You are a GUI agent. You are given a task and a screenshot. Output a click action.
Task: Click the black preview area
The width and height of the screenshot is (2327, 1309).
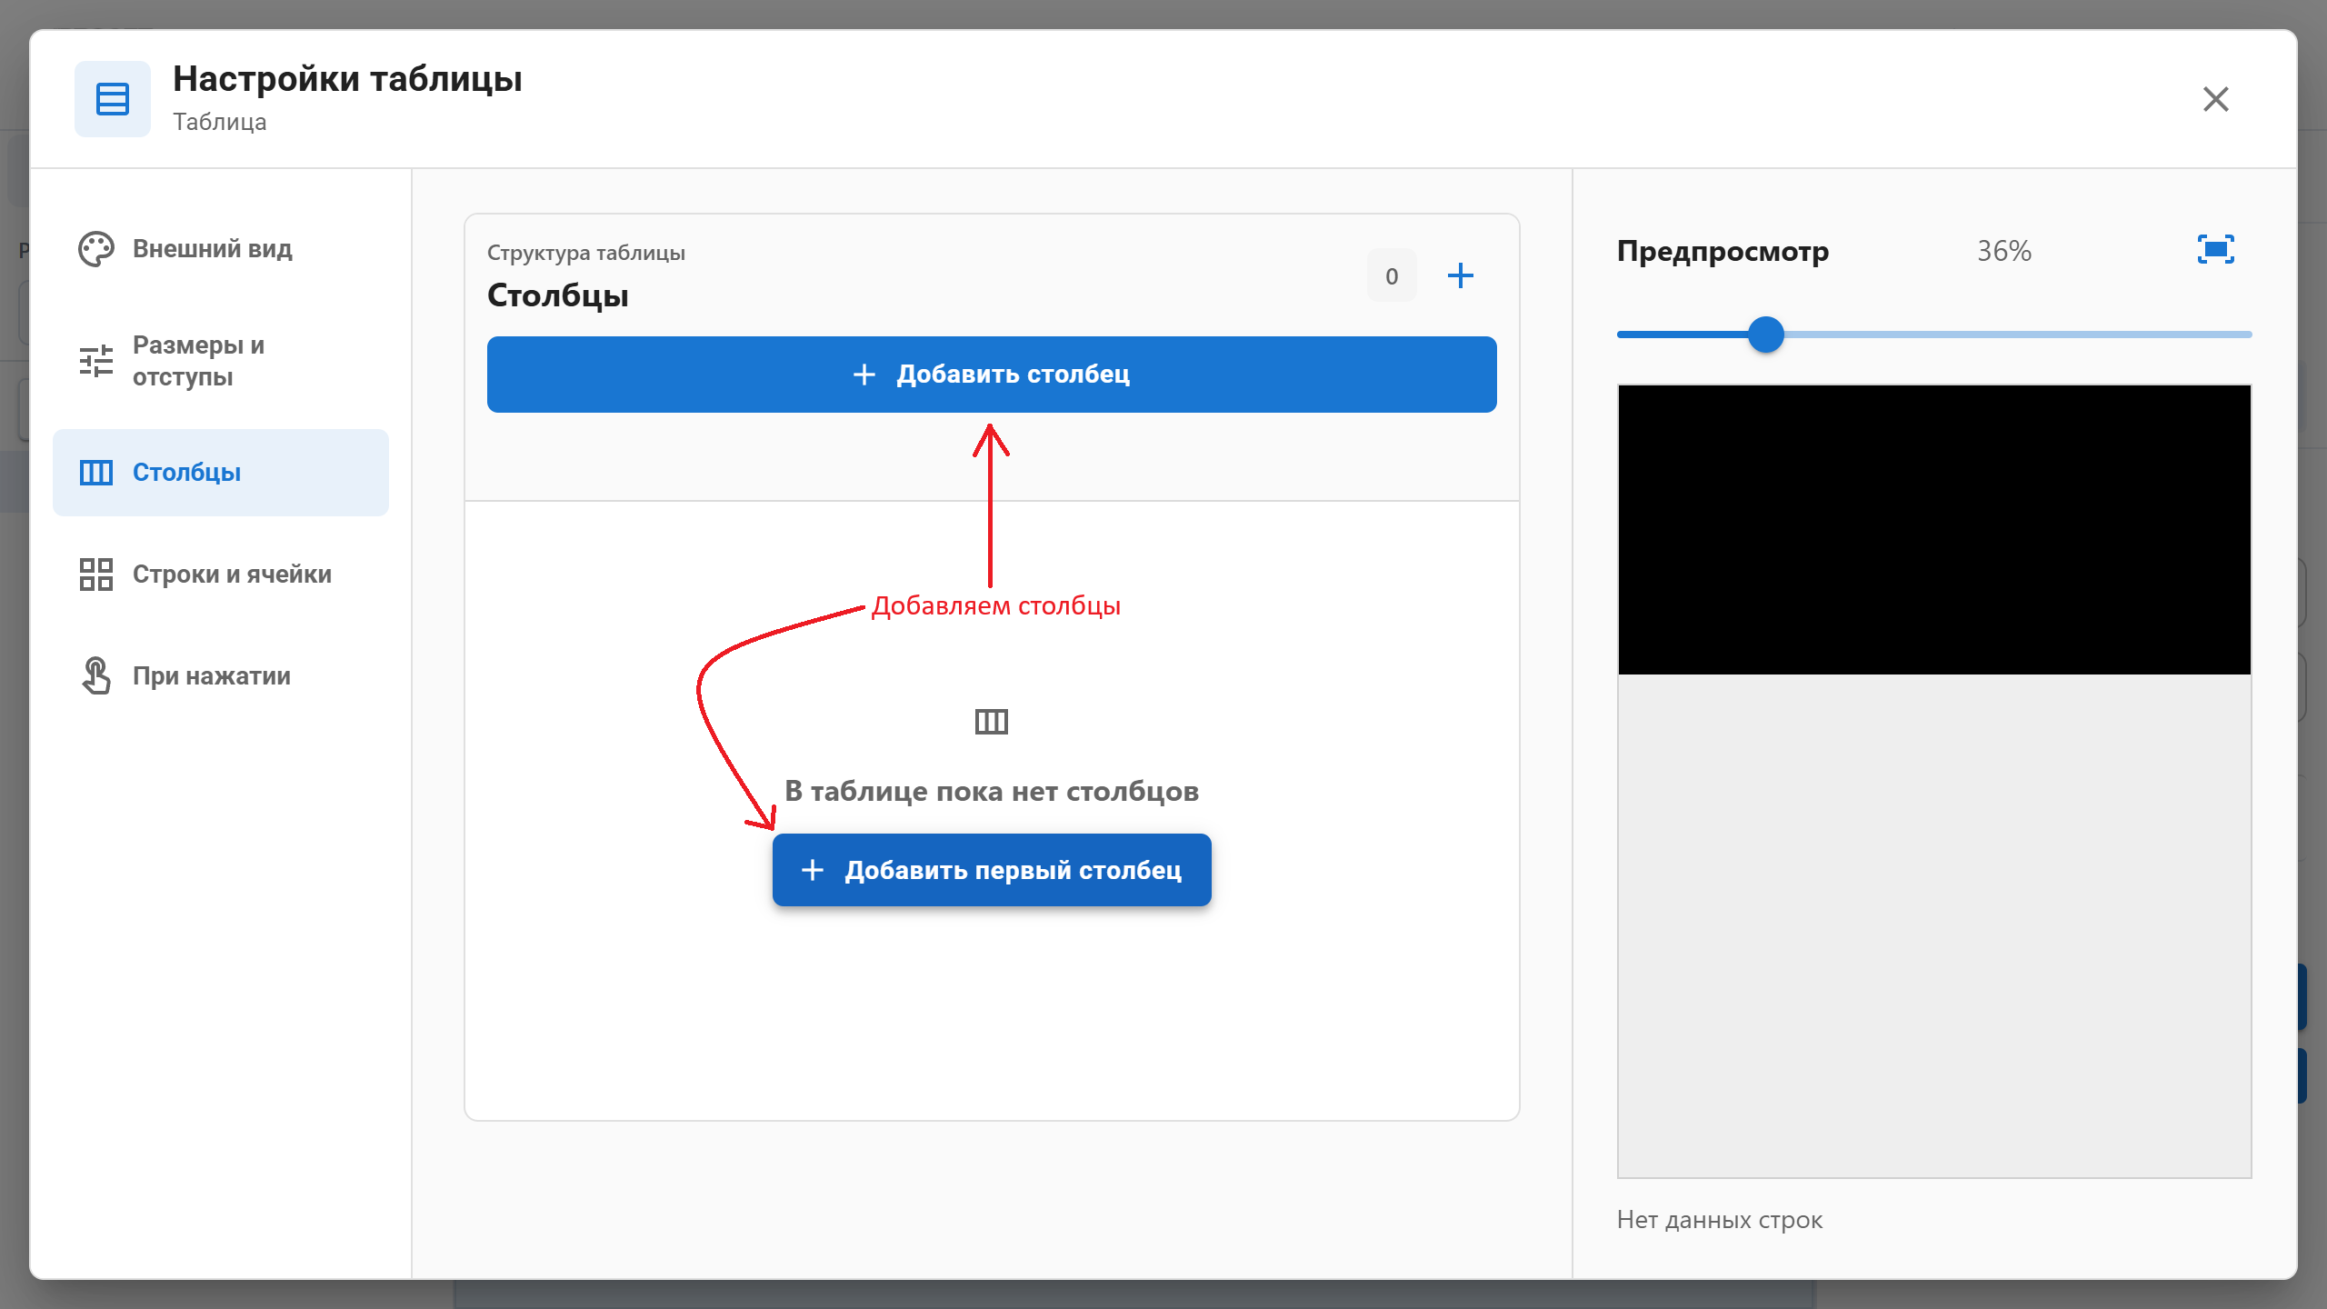pyautogui.click(x=1934, y=530)
